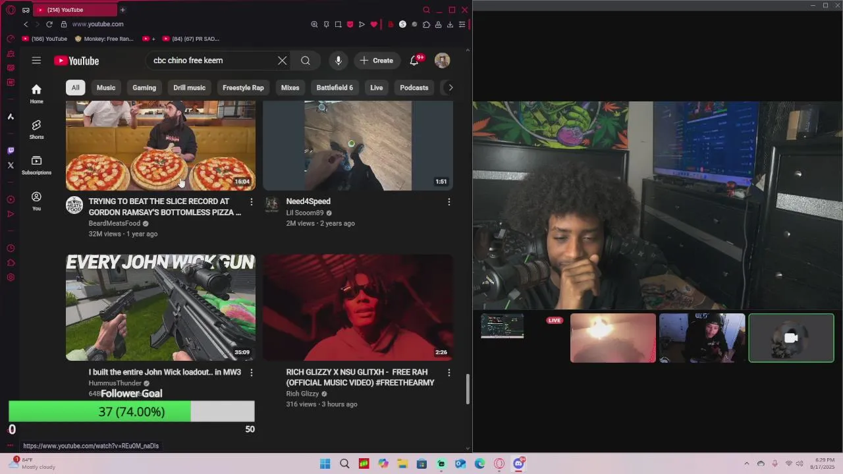Click the YouTube page scrollbar thumb
843x474 pixels.
(468, 389)
